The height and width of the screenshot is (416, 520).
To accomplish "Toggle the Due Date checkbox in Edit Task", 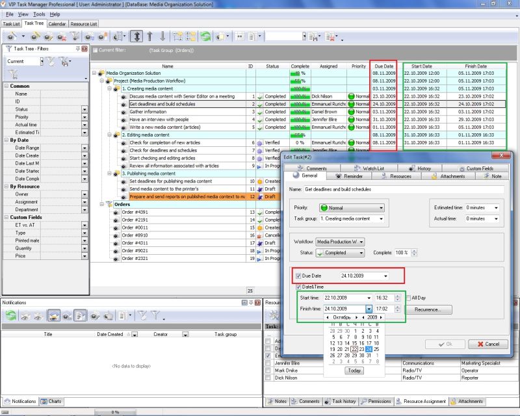I will [298, 276].
